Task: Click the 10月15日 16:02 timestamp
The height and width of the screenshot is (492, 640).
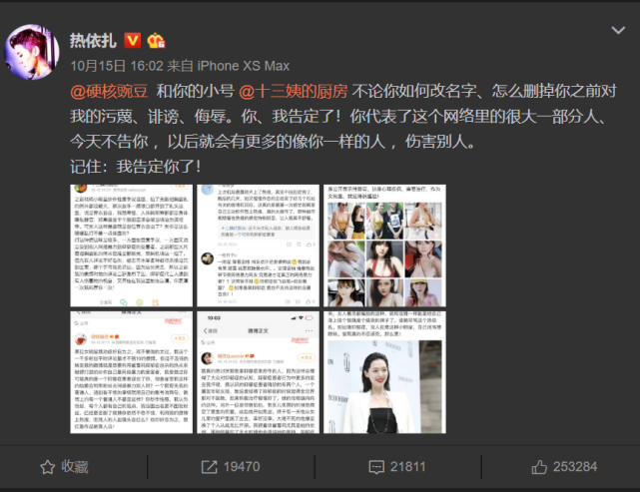Action: tap(117, 66)
